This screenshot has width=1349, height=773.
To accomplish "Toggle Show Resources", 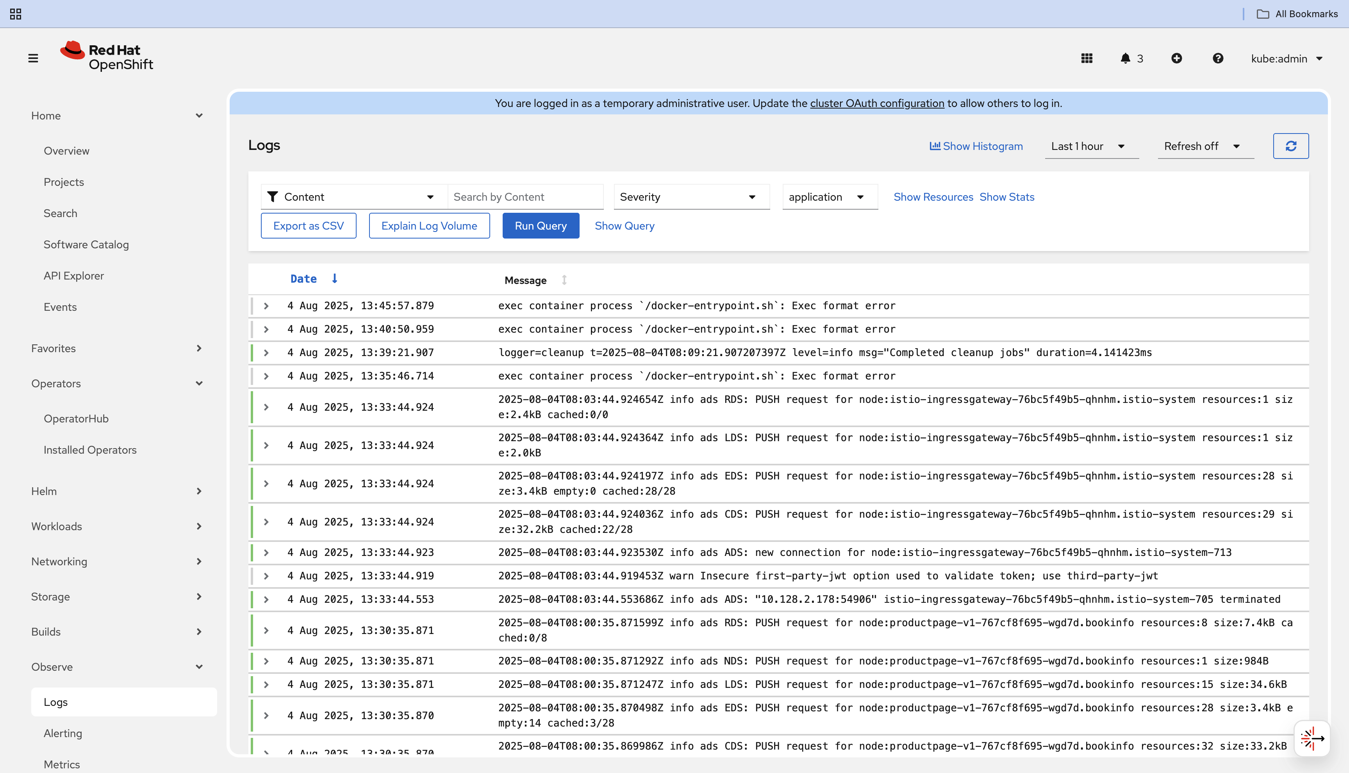I will click(x=933, y=197).
